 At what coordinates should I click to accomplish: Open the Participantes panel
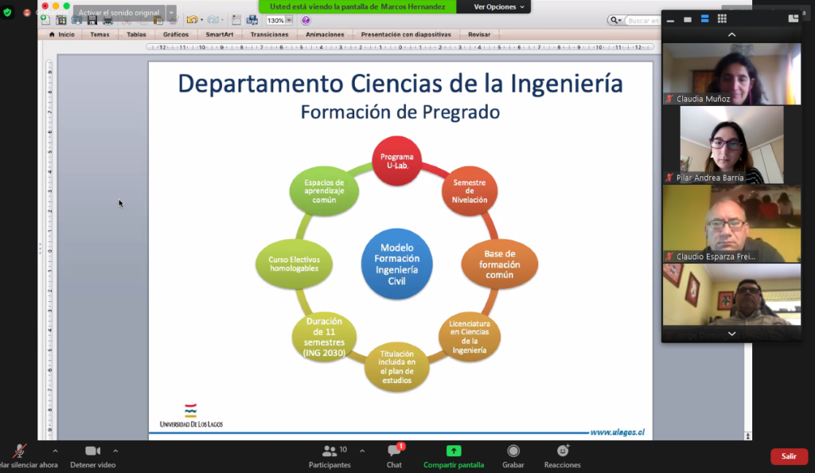[x=329, y=451]
